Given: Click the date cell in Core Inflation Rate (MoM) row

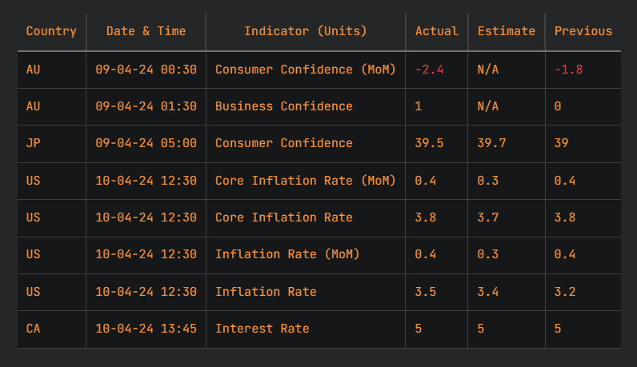Looking at the screenshot, I should pos(146,181).
